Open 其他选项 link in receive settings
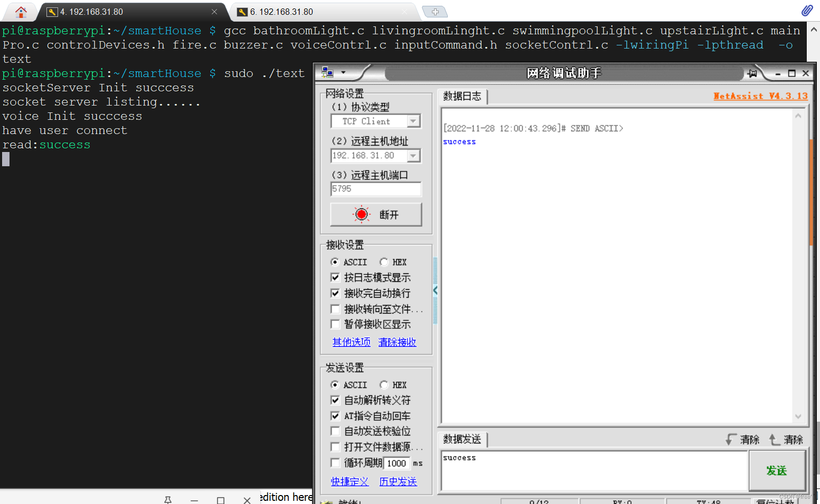 351,342
